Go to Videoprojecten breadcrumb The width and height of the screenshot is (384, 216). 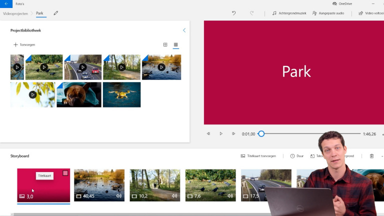tap(15, 13)
